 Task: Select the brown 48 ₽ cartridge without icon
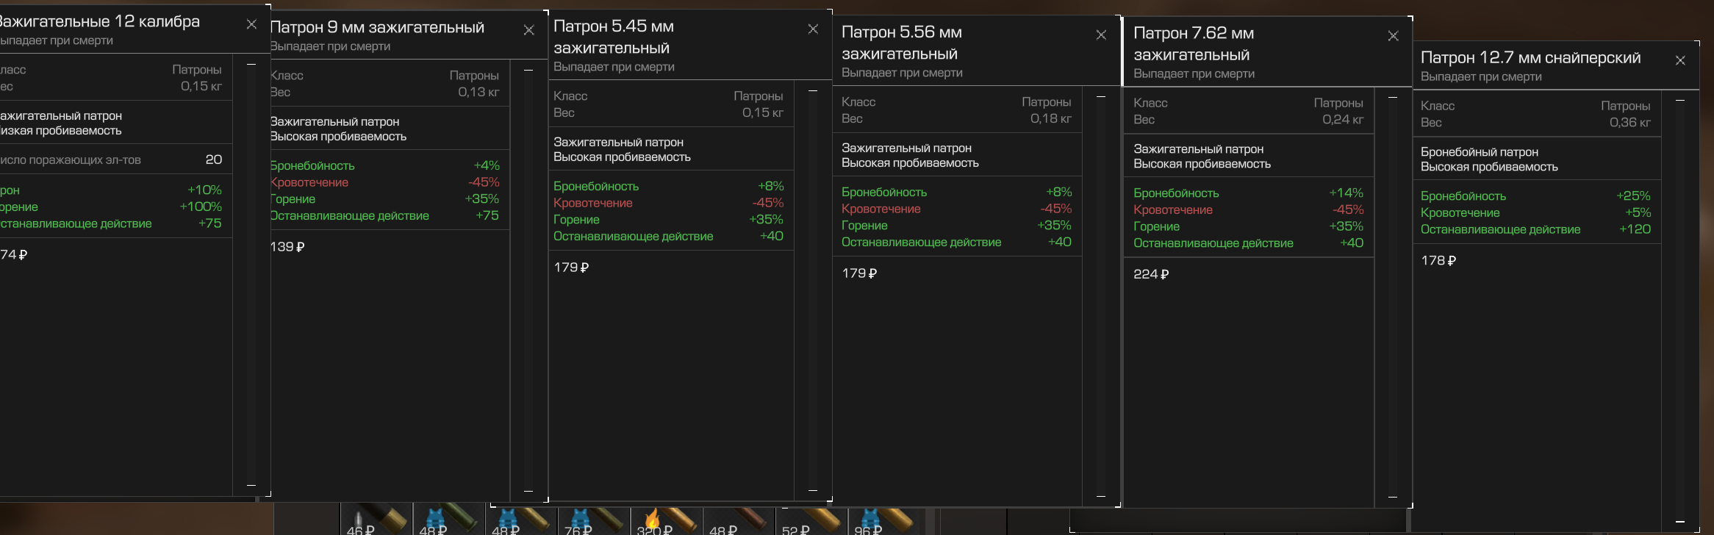click(738, 521)
